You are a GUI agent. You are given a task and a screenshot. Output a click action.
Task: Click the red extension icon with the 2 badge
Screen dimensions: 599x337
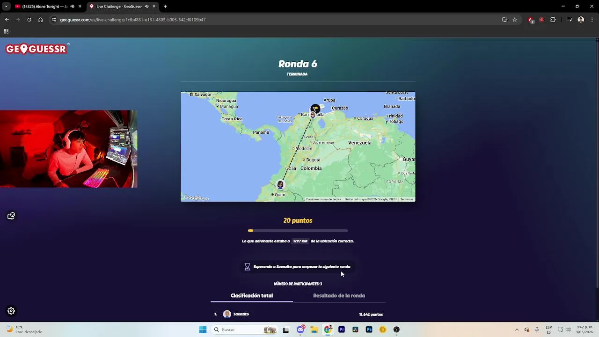531,20
